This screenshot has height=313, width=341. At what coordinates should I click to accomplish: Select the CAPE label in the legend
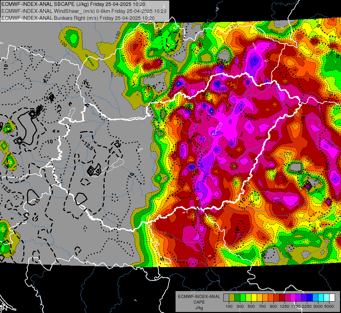199,302
